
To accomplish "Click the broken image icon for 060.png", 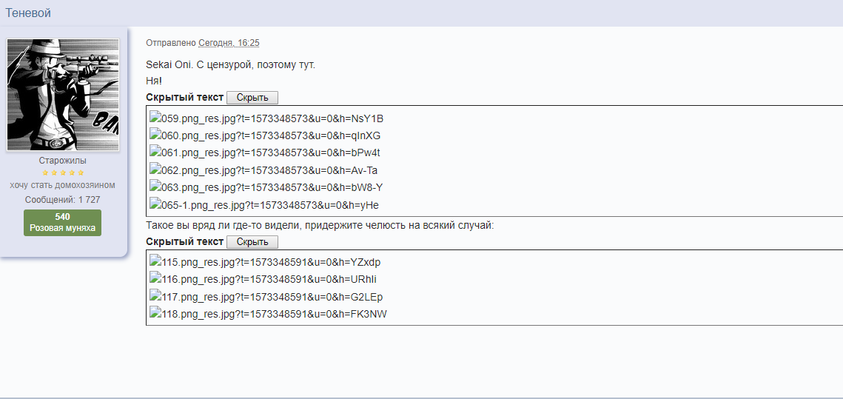I will 155,135.
